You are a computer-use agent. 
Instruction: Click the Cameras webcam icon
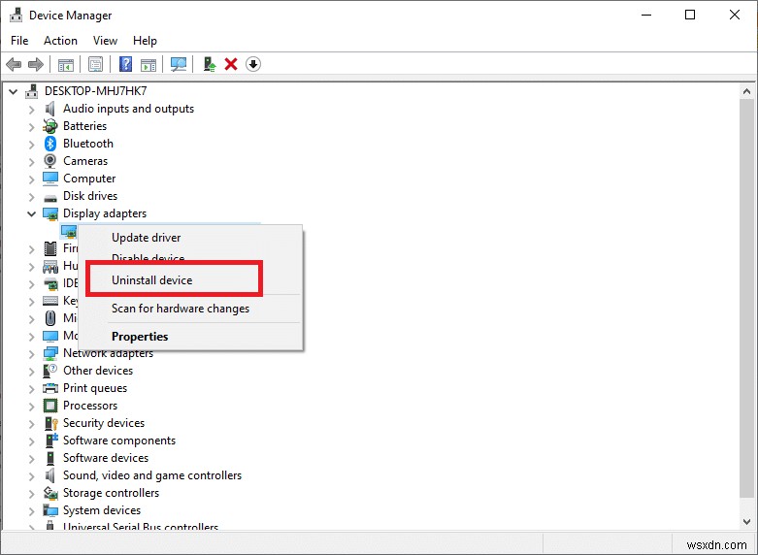(50, 161)
